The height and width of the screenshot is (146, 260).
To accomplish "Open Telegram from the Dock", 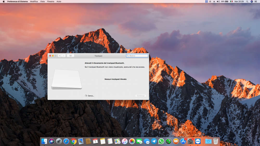I will point(154,141).
